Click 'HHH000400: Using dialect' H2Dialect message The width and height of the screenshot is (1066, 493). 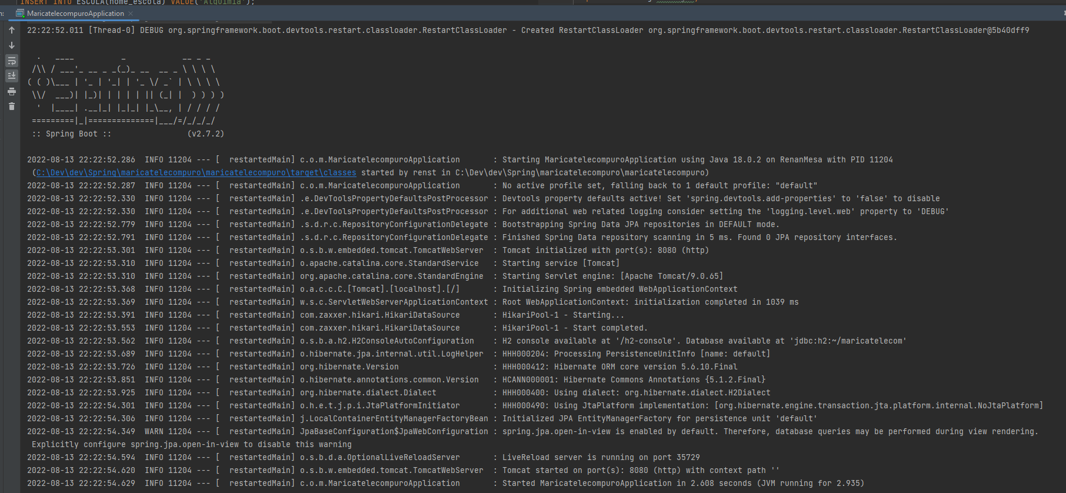point(637,393)
